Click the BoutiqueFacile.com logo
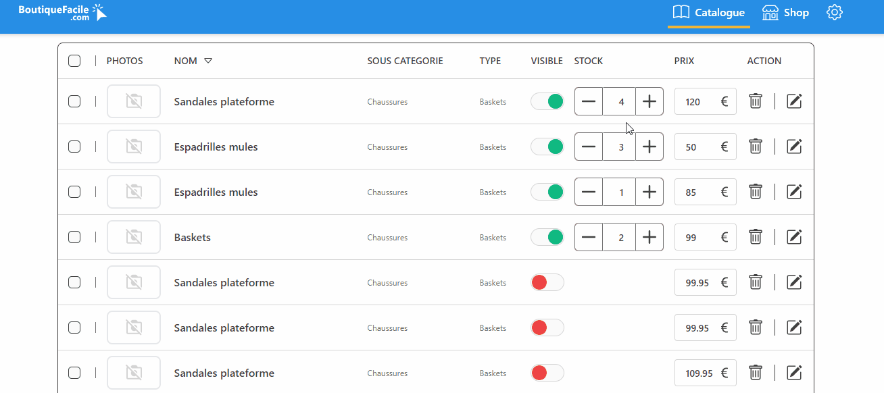 click(62, 12)
